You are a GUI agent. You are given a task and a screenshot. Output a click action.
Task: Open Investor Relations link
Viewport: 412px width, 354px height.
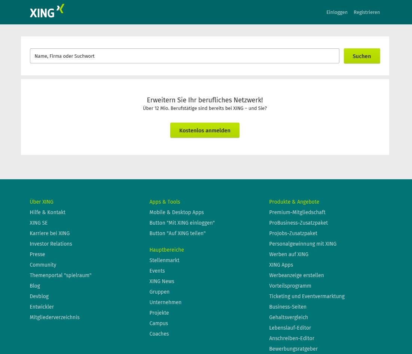click(x=51, y=244)
